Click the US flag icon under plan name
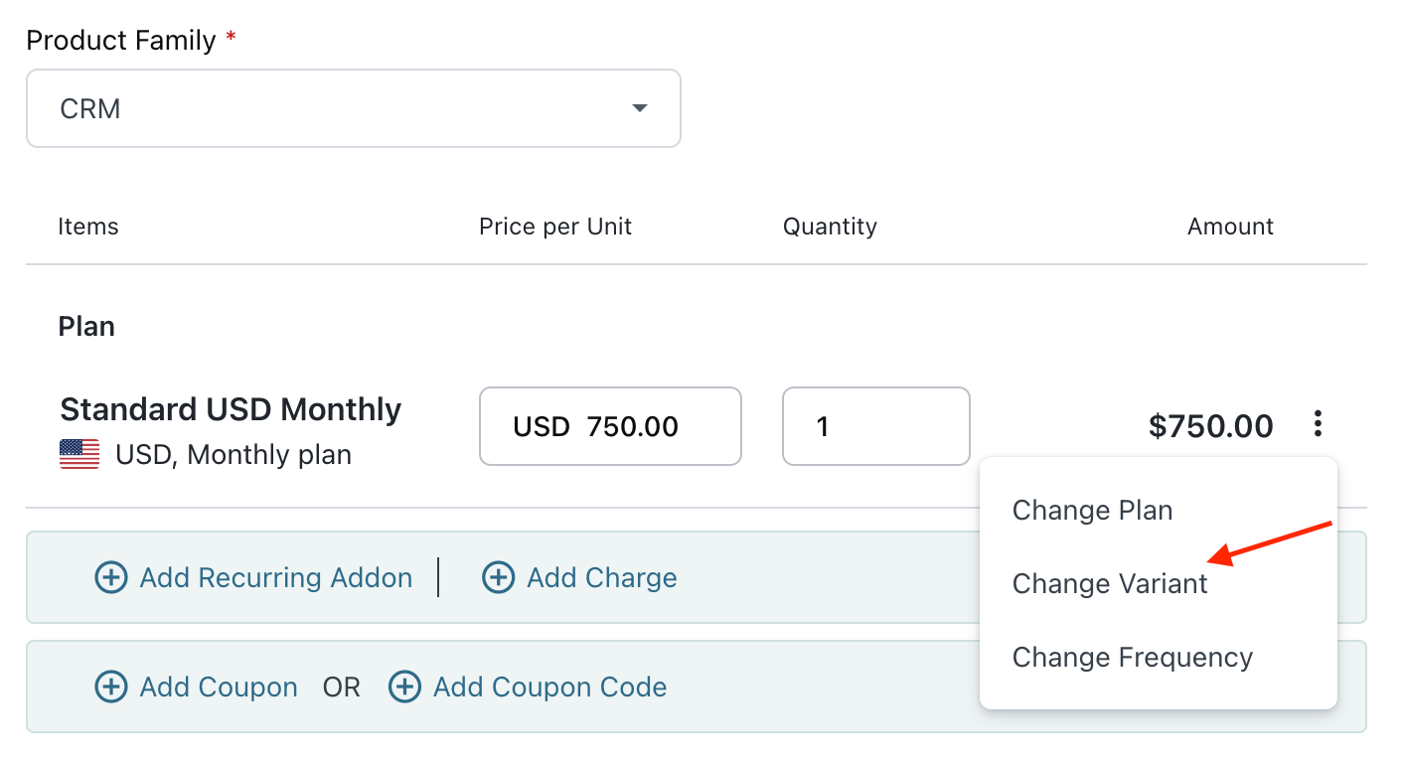1403x765 pixels. click(79, 455)
